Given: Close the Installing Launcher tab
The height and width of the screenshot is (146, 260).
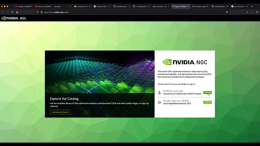Looking at the screenshot, I should pos(129,7).
